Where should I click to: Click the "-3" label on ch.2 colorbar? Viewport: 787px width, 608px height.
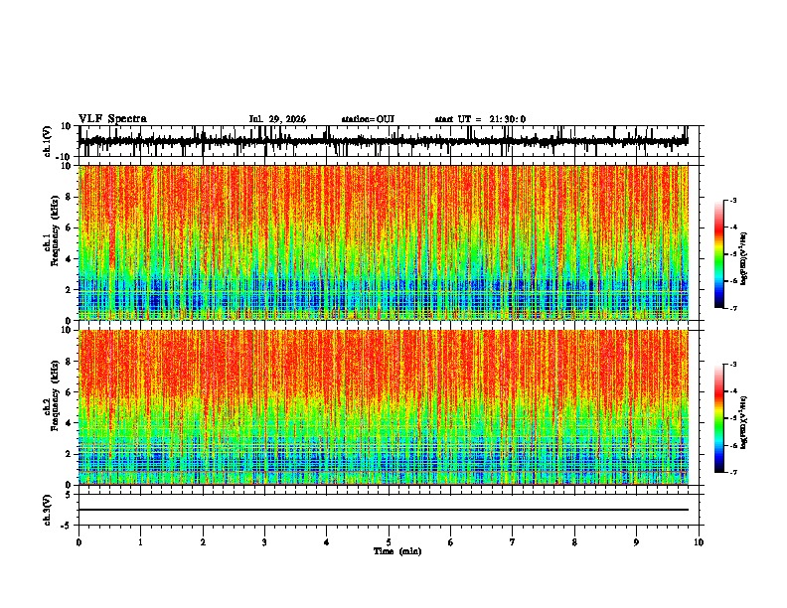(733, 365)
